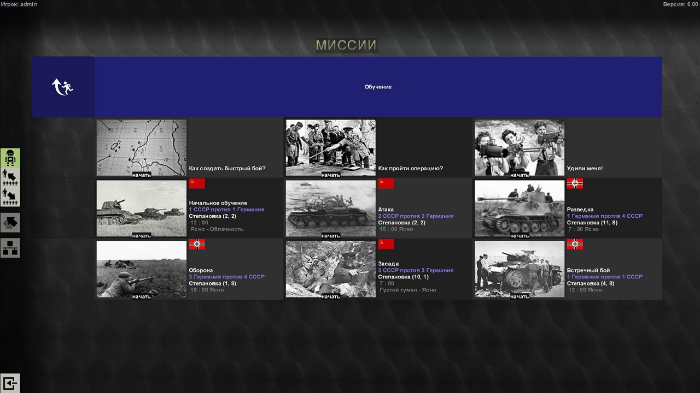Screen dimensions: 700x393
Task: Open the Как пройти операцию? tutorial
Action: point(410,169)
